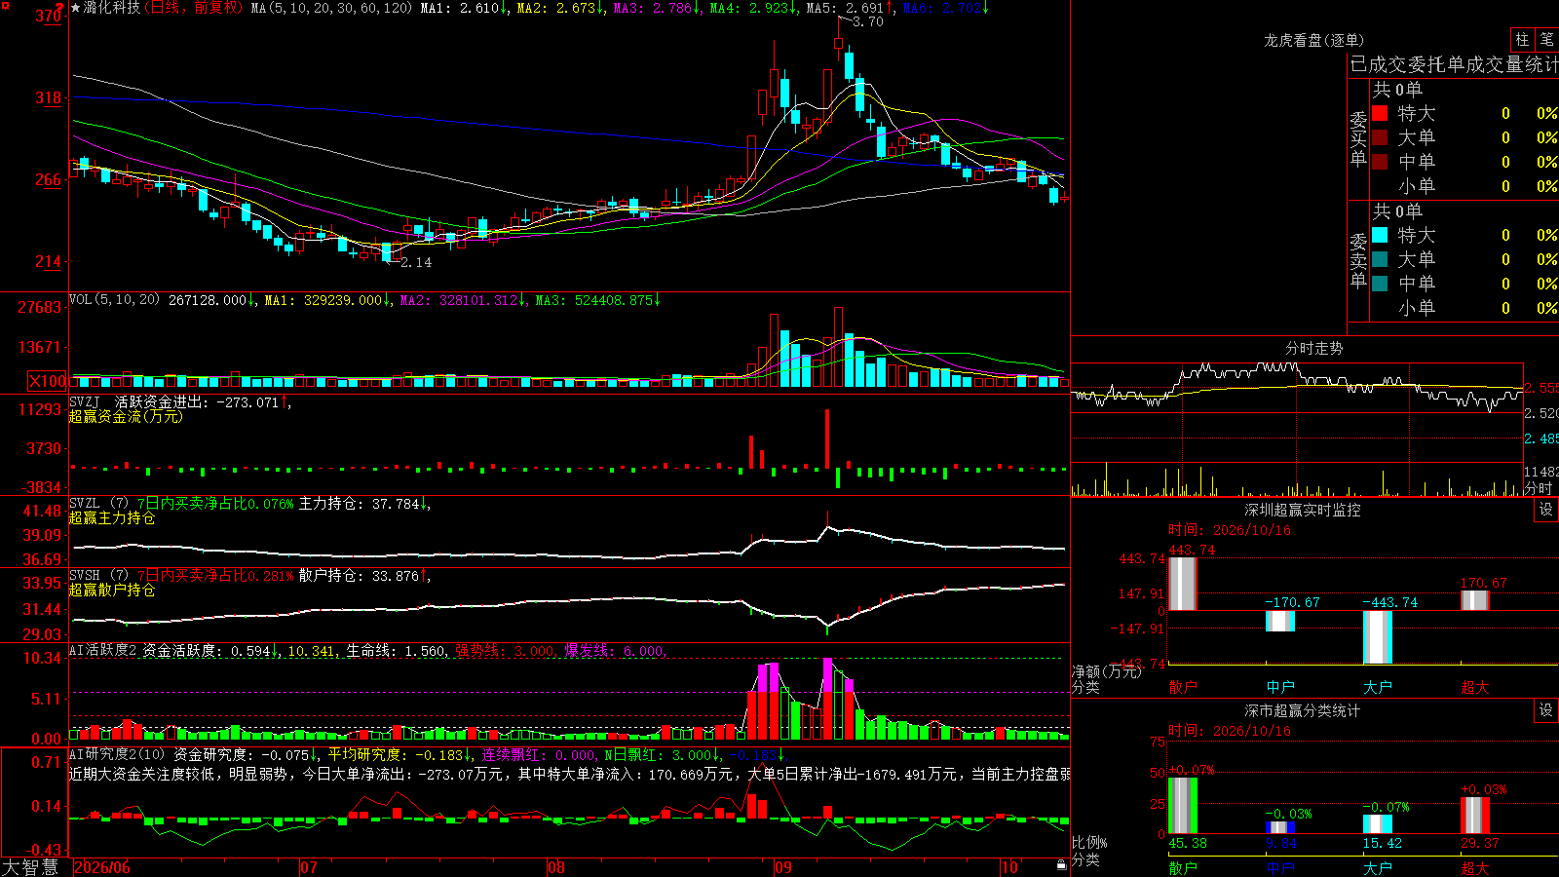Click the -443.74 大户 bar in 实时监控
The width and height of the screenshot is (1559, 877).
coord(1377,637)
